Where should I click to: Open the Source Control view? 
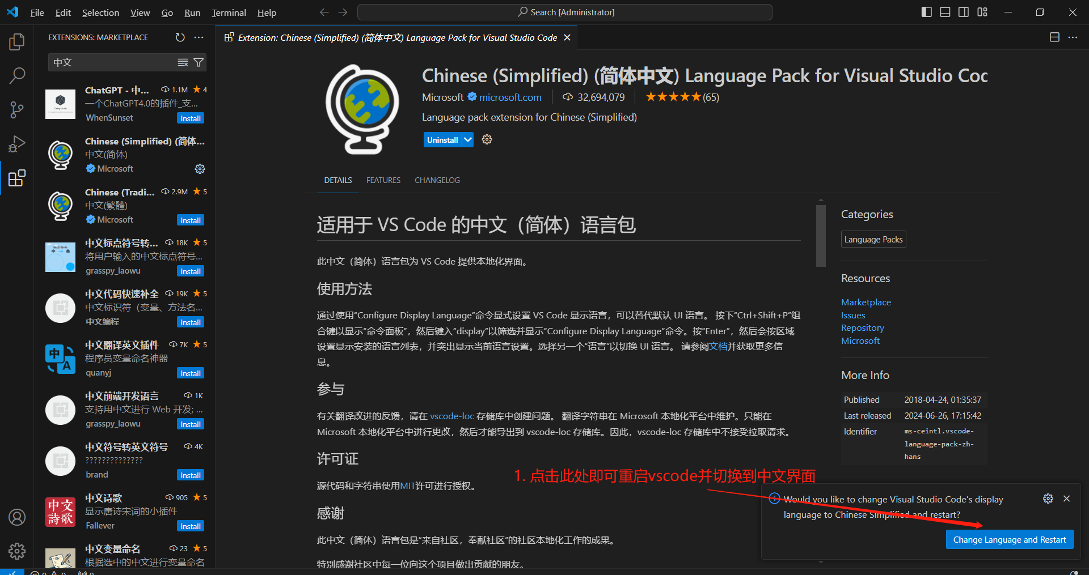[17, 110]
